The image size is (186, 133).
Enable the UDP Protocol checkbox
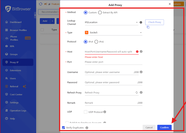(86, 112)
